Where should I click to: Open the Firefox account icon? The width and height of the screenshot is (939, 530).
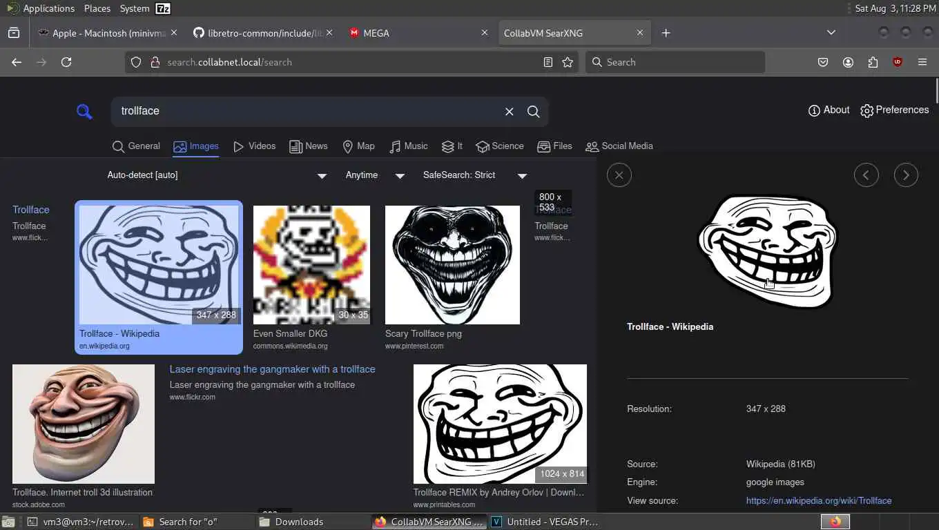pos(848,62)
